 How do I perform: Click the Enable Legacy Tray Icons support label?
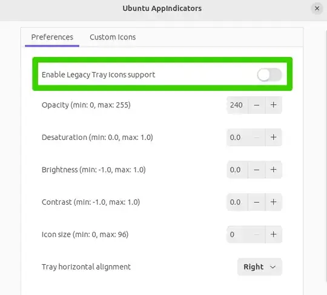tap(98, 75)
